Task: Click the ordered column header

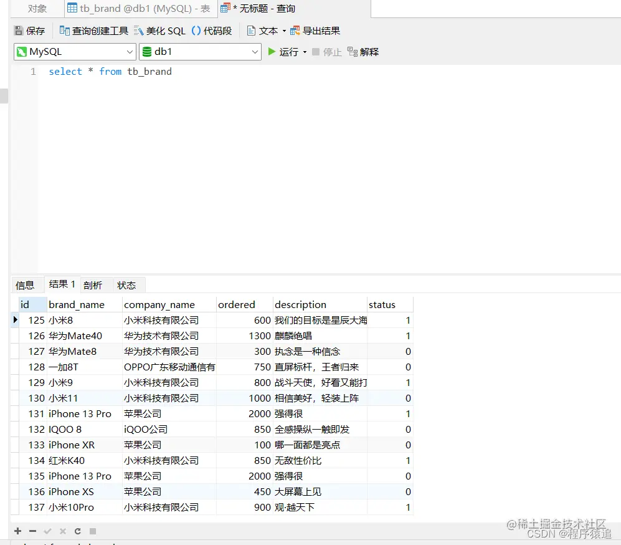Action: tap(244, 304)
